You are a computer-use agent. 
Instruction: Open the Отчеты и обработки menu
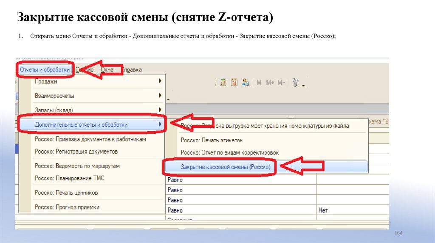click(x=45, y=70)
